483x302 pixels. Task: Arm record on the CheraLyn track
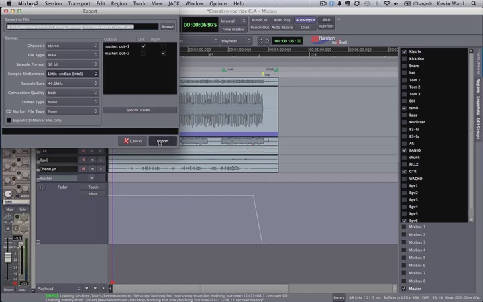click(x=83, y=169)
